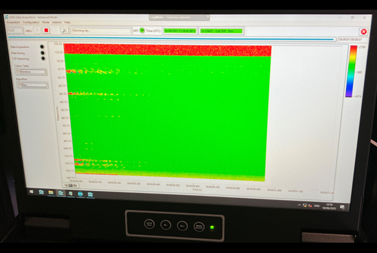
Task: Open the notification center icon
Action: [x=342, y=207]
